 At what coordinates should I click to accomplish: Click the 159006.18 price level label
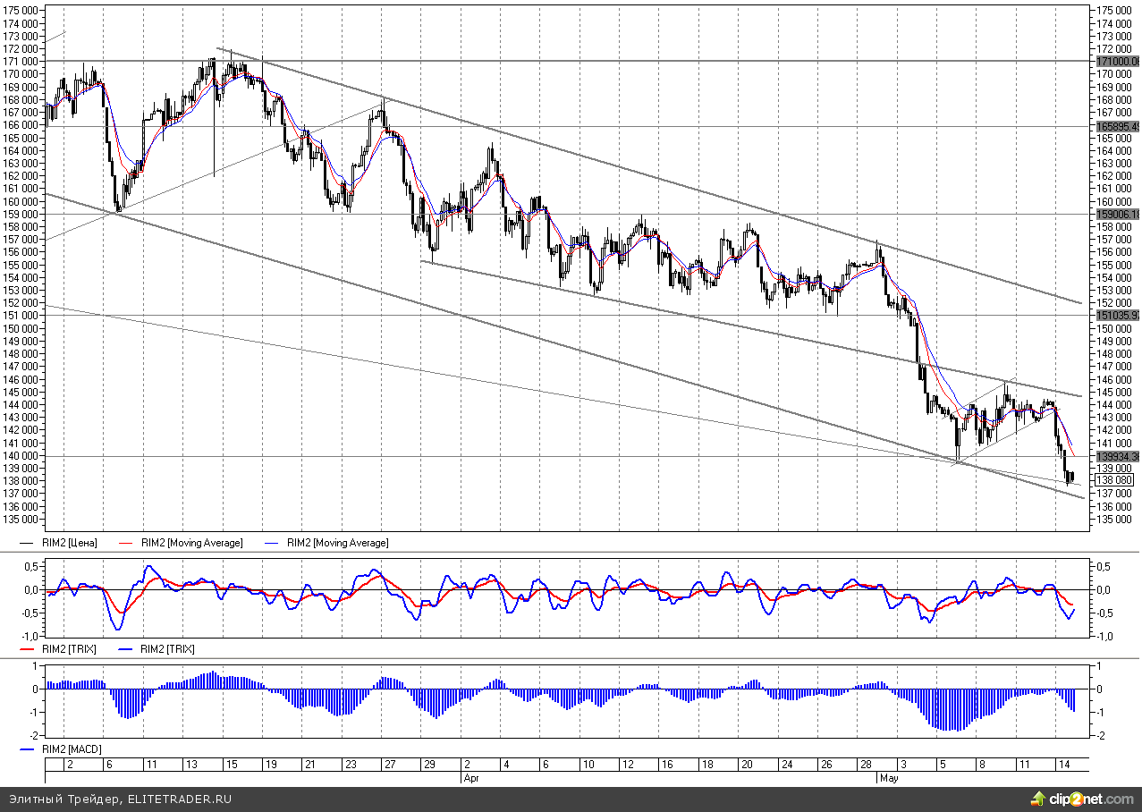tap(1118, 214)
